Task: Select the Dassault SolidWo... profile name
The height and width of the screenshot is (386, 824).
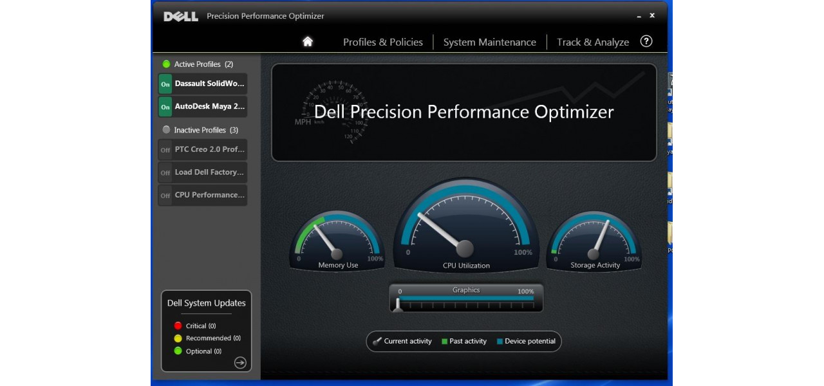Action: [x=210, y=84]
